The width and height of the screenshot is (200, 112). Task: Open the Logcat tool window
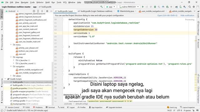tap(71, 107)
